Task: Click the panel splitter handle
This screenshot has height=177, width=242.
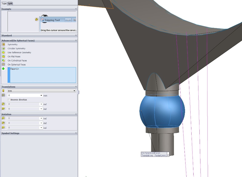Action: tap(78, 92)
